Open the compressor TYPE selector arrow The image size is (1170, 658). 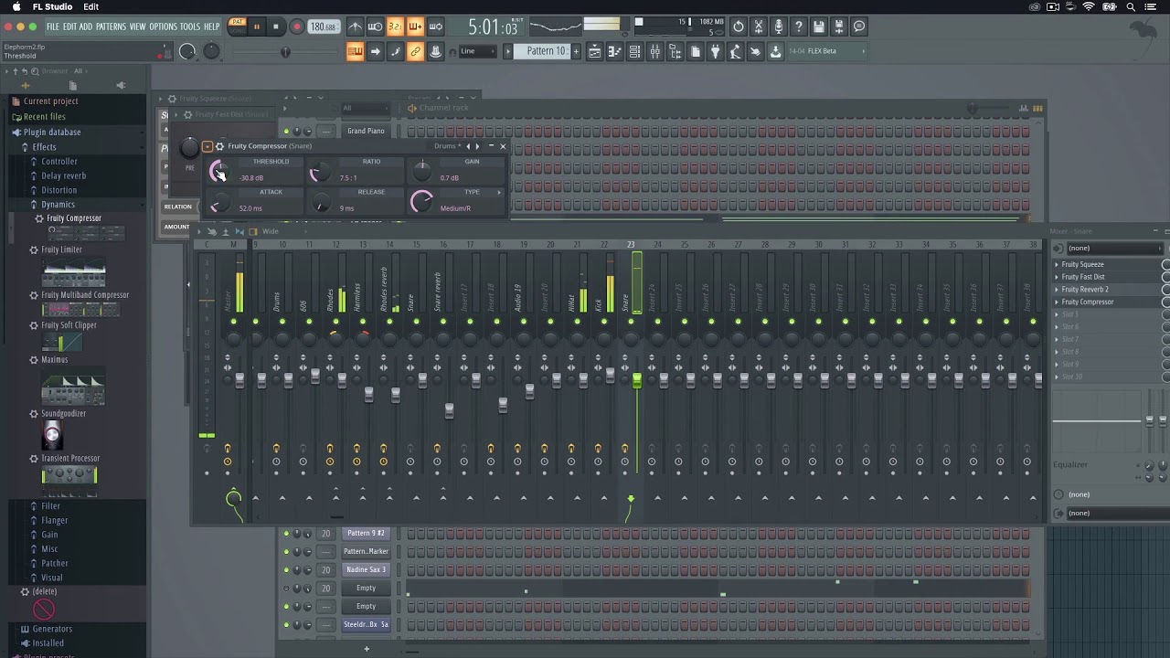[x=499, y=193]
